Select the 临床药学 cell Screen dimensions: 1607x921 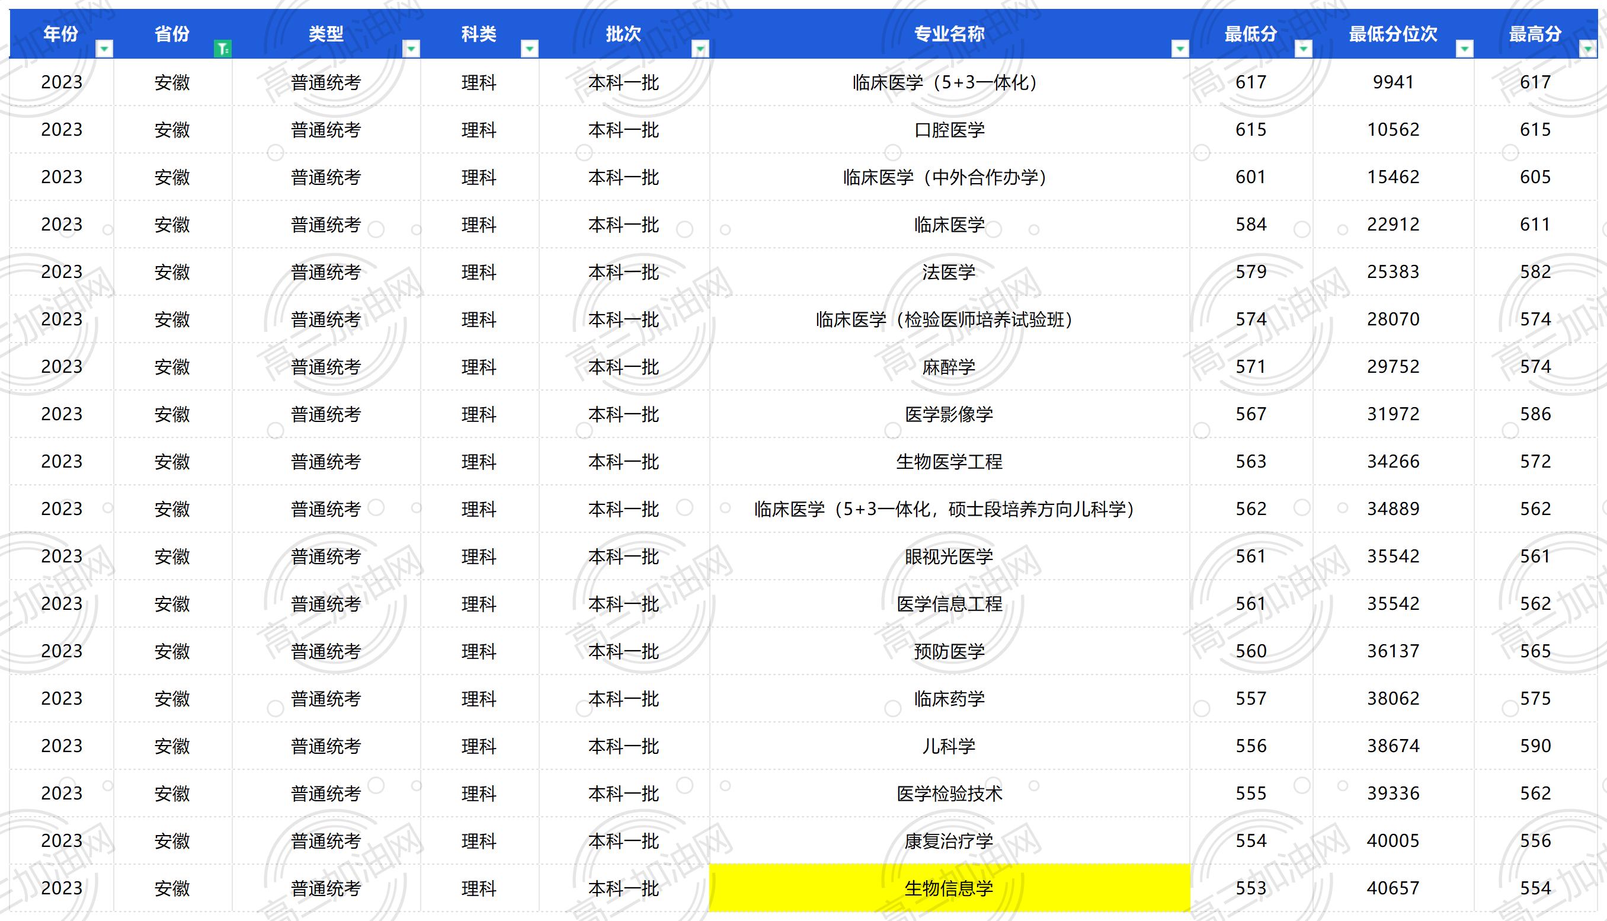click(x=949, y=699)
